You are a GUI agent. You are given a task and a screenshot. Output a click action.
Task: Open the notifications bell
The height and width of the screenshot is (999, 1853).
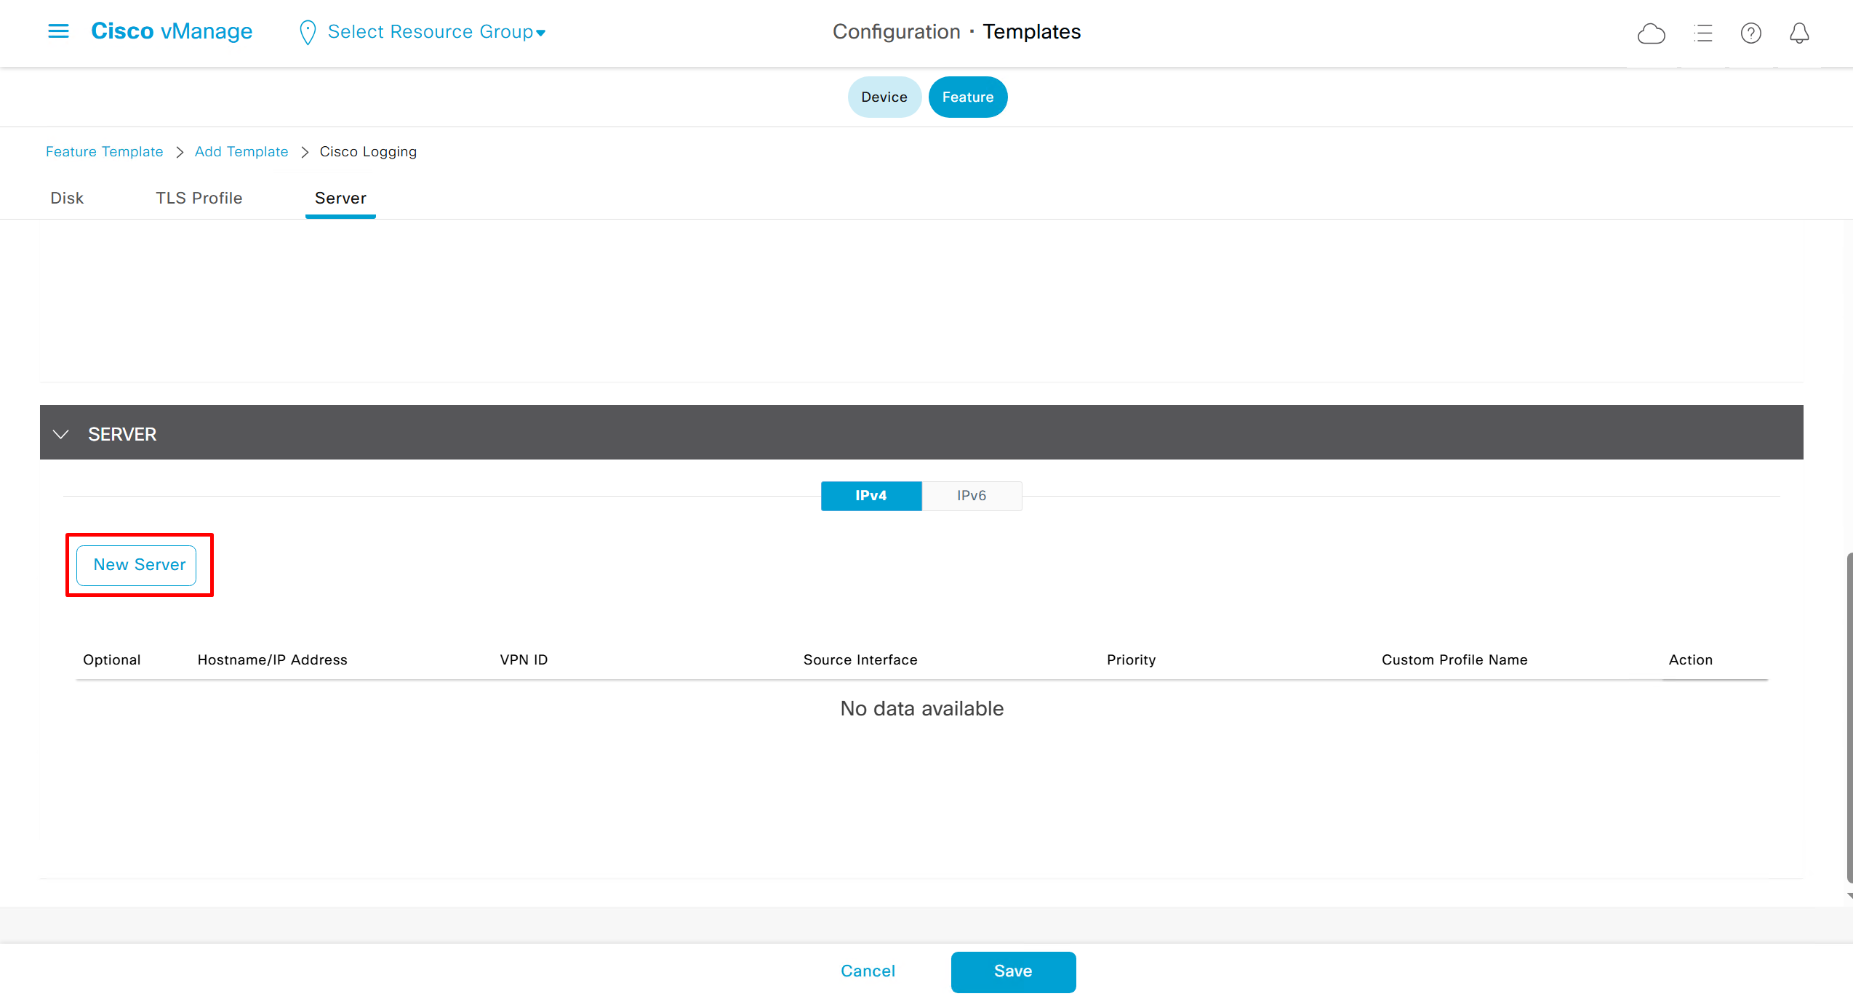tap(1799, 33)
